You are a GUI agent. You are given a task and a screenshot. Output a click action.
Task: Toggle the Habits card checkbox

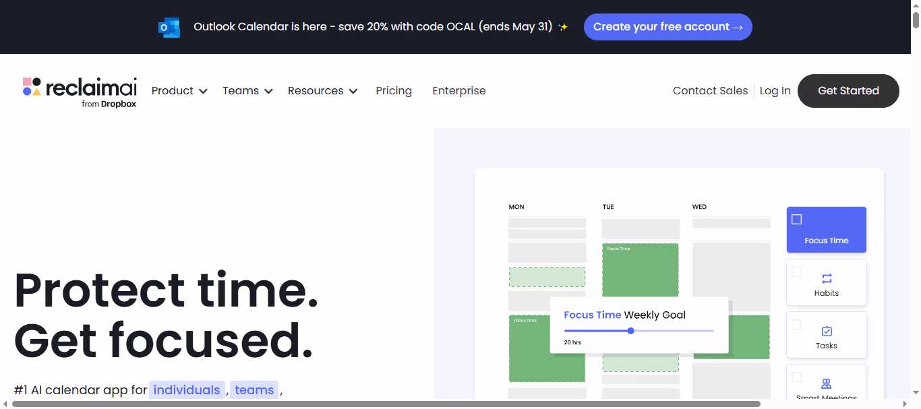[796, 272]
